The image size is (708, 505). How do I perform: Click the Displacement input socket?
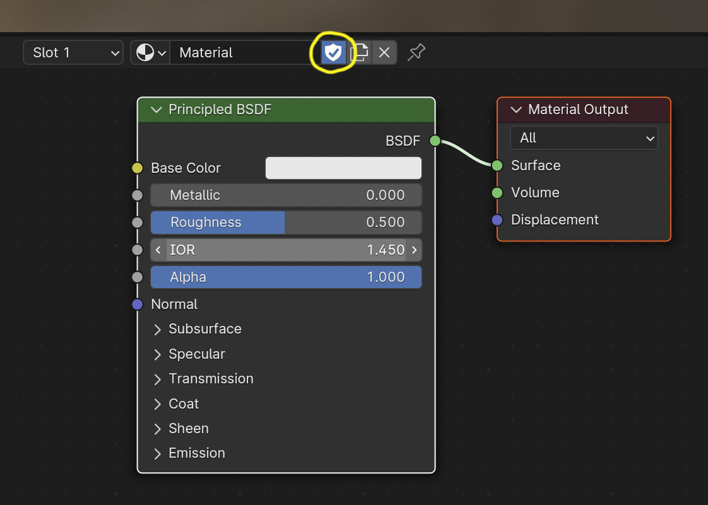click(497, 220)
